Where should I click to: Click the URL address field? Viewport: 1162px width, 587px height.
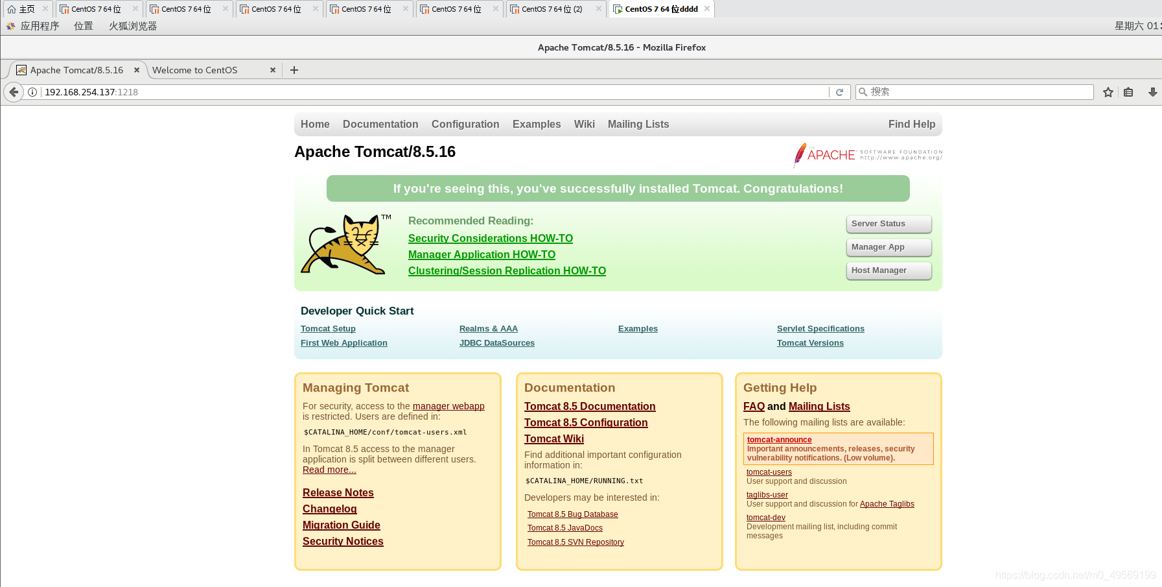pos(436,92)
